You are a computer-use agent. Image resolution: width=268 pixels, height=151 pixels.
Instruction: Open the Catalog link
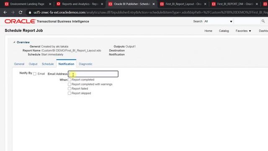point(224,31)
